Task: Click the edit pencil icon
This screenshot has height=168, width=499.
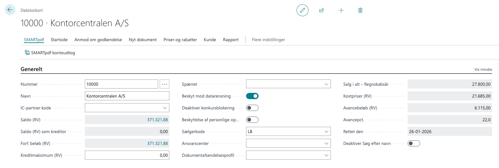Action: tap(302, 10)
